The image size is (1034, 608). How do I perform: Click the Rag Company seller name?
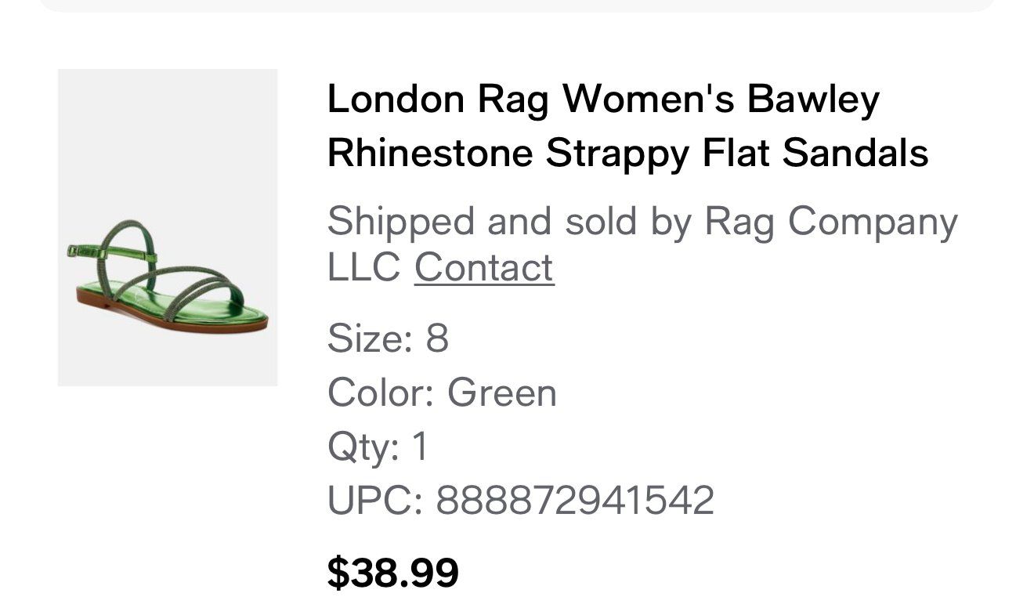tap(831, 222)
